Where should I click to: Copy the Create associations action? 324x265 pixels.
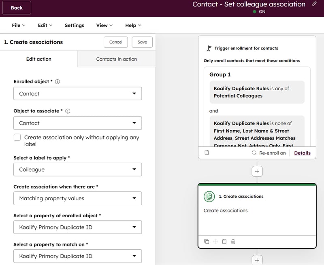207,242
